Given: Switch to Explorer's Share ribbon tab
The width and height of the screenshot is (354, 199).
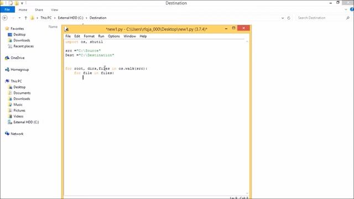Looking at the screenshot, I should (39, 10).
